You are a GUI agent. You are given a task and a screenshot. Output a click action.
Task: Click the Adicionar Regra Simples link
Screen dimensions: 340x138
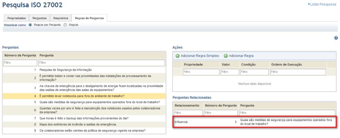[x=200, y=56]
